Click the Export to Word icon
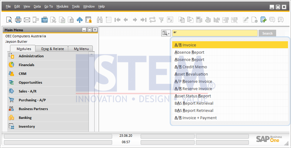Image resolution: width=291 pixels, height=148 pixels. (x=62, y=20)
